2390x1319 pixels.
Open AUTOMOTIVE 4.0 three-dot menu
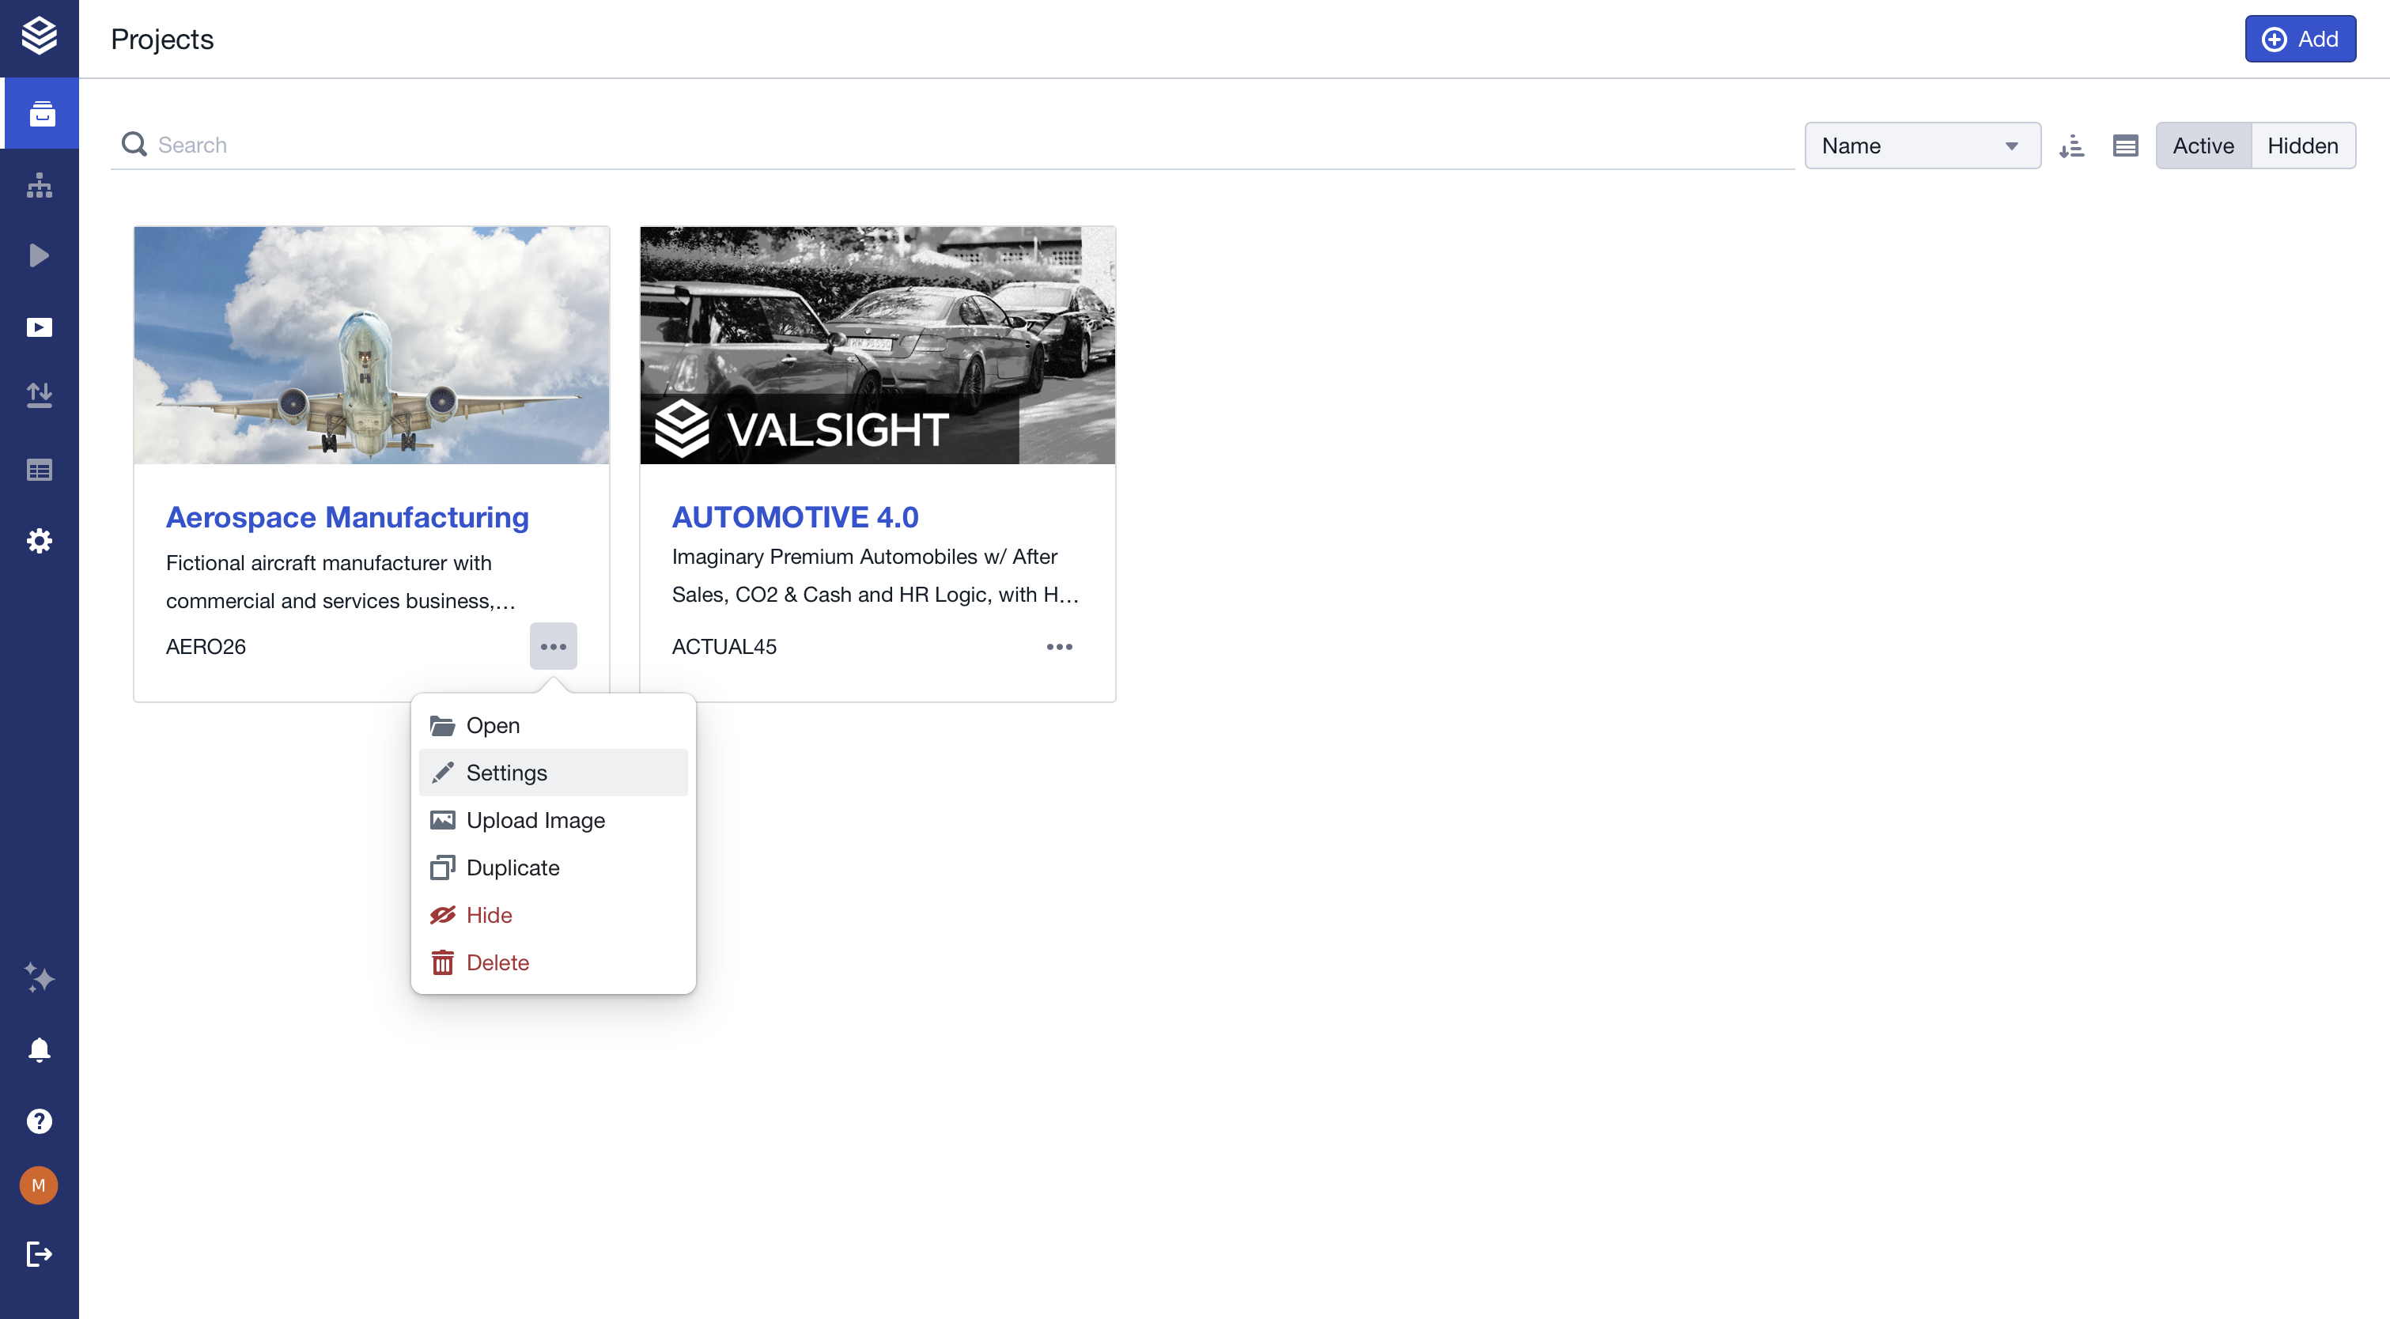pos(1059,647)
